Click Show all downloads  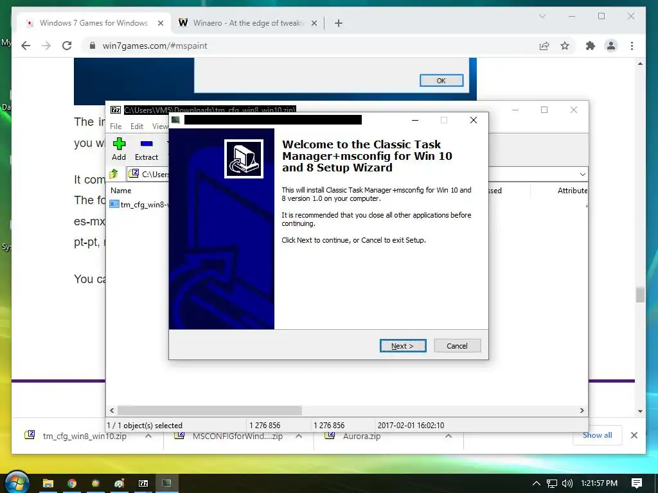click(597, 435)
